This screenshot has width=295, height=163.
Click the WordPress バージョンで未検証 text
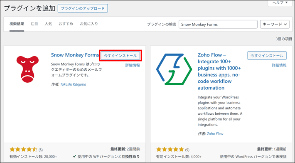(x=253, y=157)
